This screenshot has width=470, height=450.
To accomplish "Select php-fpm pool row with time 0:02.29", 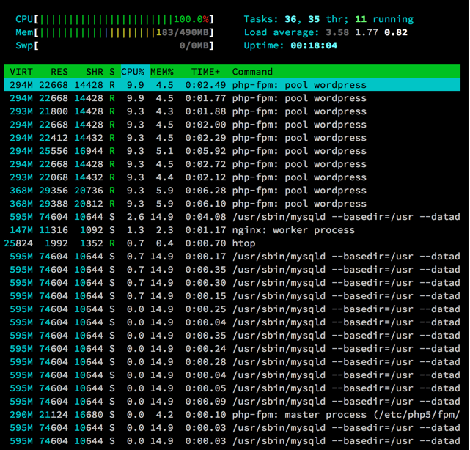I will click(232, 138).
